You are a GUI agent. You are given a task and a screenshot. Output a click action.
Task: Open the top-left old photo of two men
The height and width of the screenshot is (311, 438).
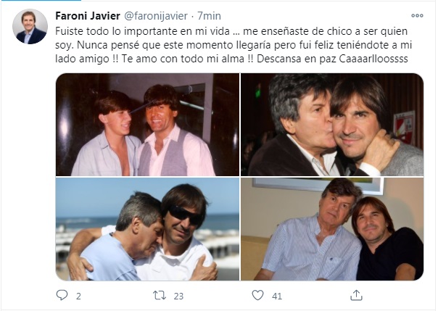pos(147,125)
